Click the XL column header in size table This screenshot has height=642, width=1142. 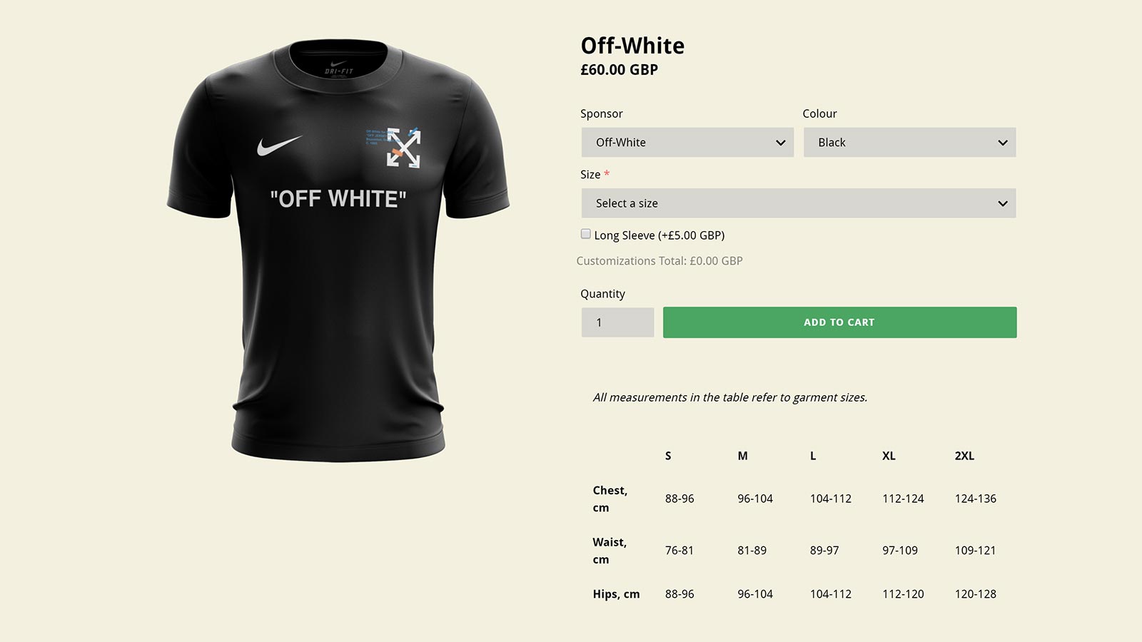tap(889, 456)
